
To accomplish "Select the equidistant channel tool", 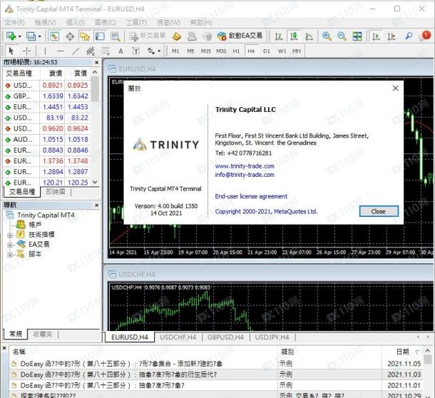I will click(91, 51).
